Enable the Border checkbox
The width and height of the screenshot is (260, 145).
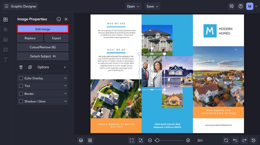(21, 94)
